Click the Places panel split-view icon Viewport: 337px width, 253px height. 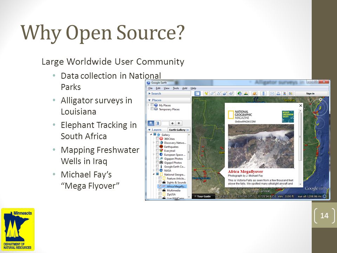157,123
